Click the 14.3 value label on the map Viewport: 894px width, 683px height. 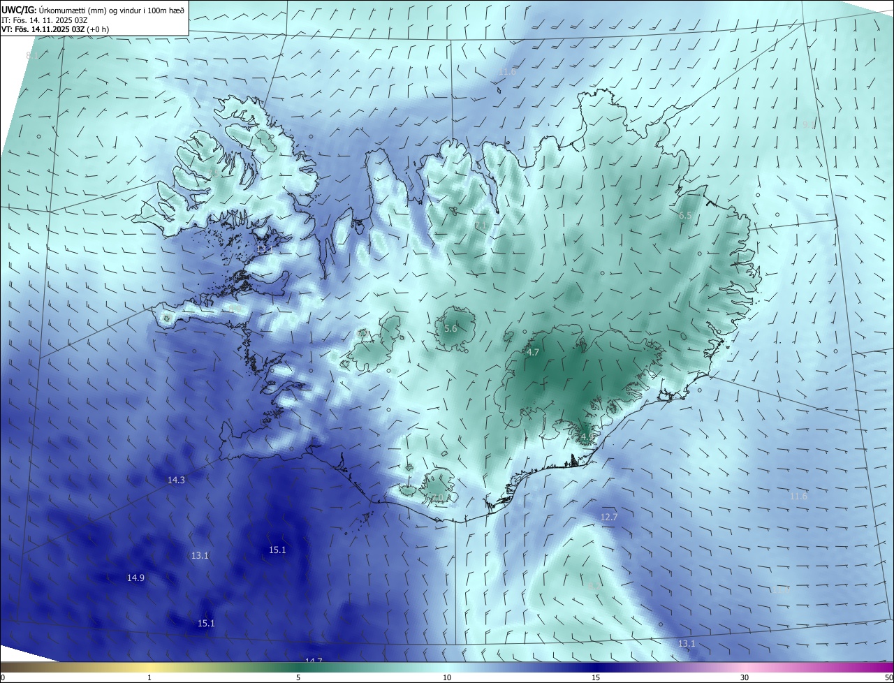176,480
